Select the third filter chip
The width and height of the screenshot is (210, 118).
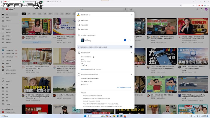34,14
